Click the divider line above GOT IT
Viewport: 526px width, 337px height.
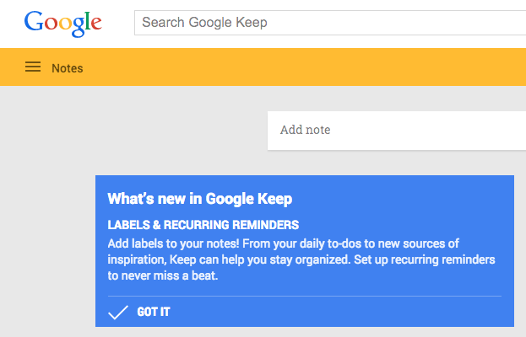pyautogui.click(x=304, y=296)
